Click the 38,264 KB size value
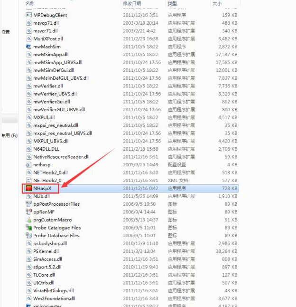The image size is (296, 307). (227, 251)
